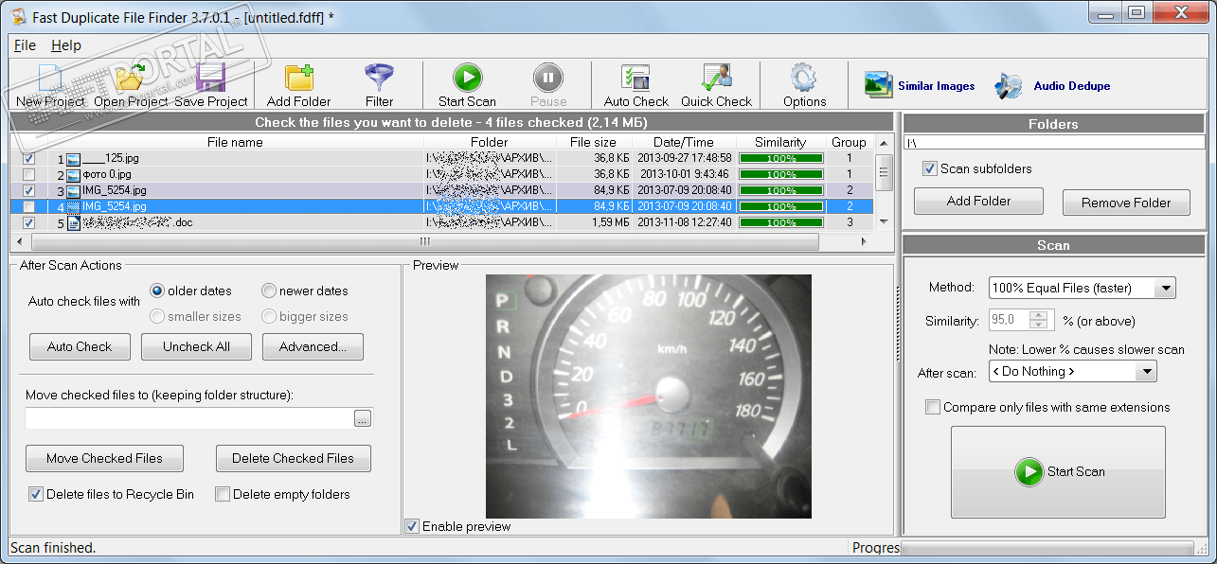Launch the Audio Dedupe tool
Screen dimensions: 1217x564
point(1052,85)
